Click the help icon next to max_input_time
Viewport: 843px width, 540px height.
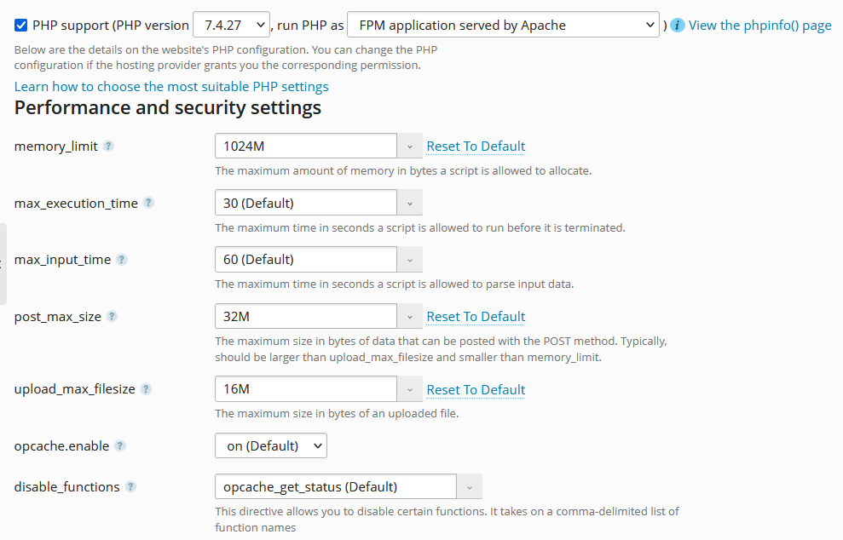(x=122, y=260)
